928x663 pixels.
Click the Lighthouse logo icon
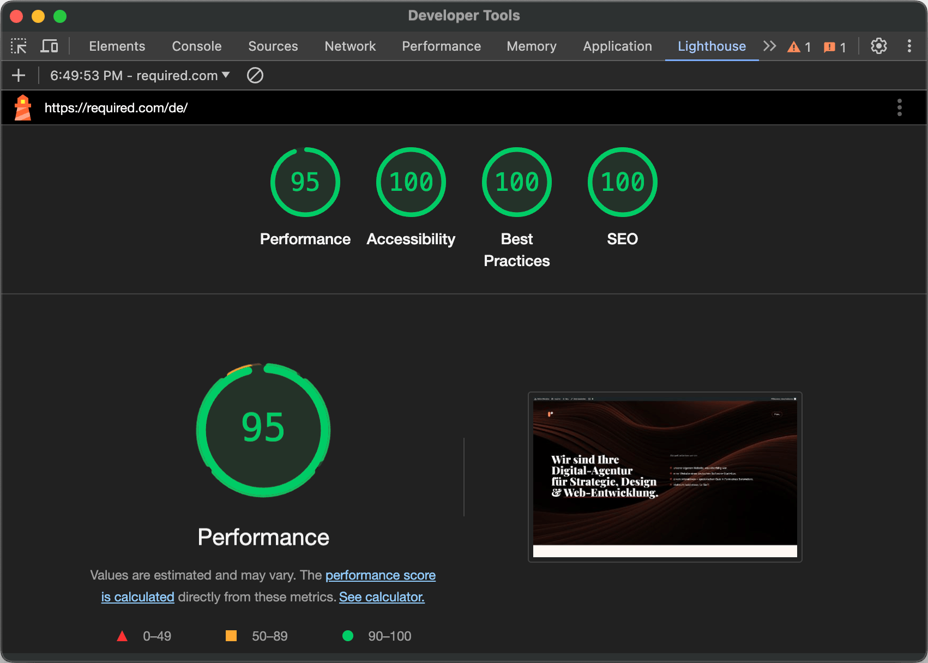pyautogui.click(x=23, y=107)
